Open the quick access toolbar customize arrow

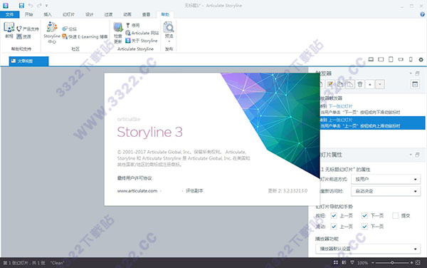coord(46,6)
